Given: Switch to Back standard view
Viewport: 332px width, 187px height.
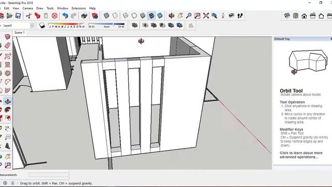Looking at the screenshot, I should point(321,16).
